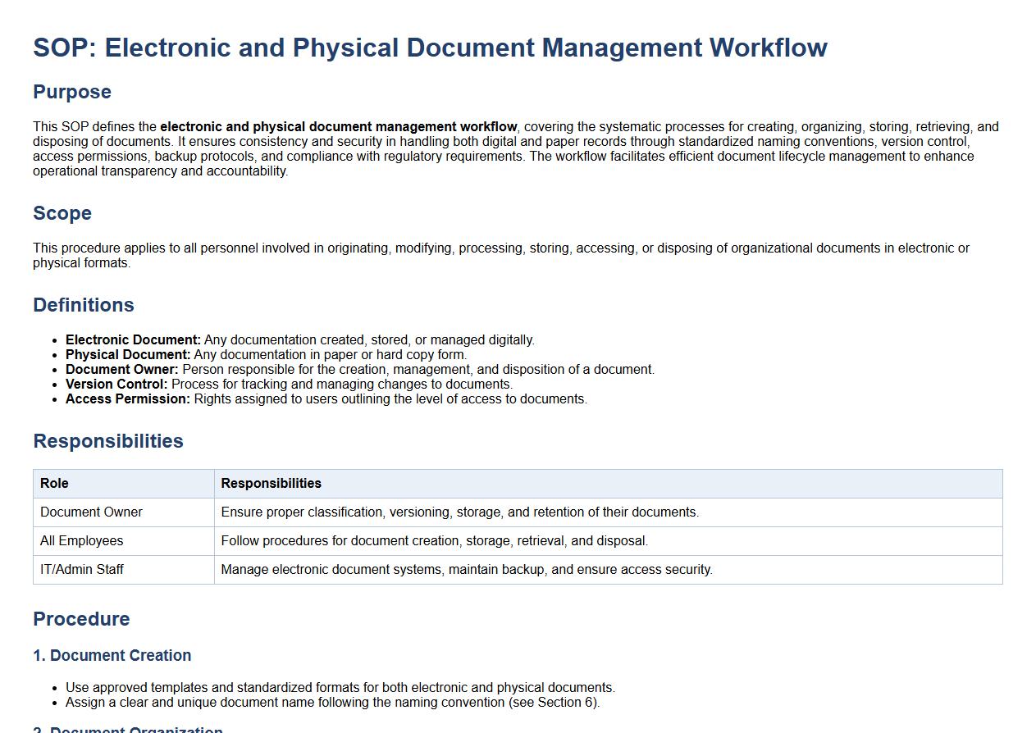Image resolution: width=1036 pixels, height=733 pixels.
Task: Click the bold 'electronic and physical document management workflow' text
Action: (338, 127)
